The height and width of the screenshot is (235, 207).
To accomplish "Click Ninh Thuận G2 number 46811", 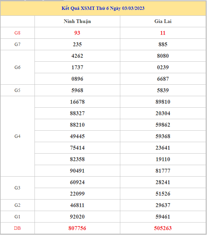I will (x=77, y=205).
